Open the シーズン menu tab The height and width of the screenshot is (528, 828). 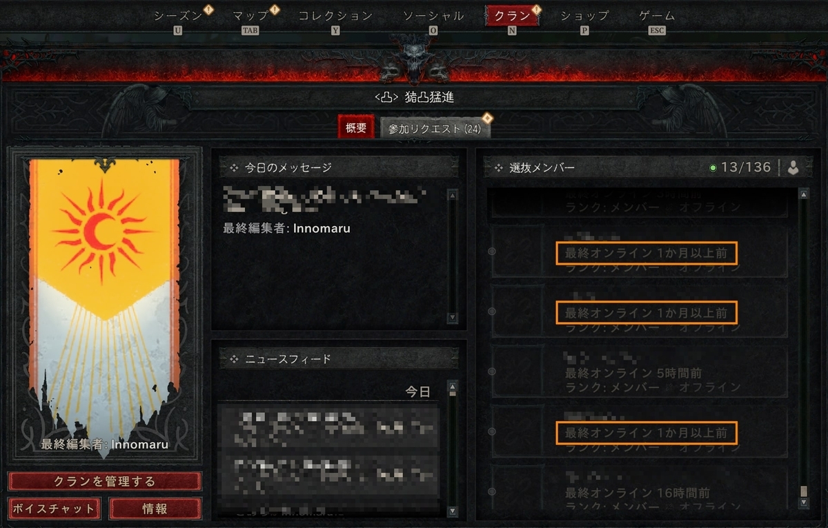178,16
